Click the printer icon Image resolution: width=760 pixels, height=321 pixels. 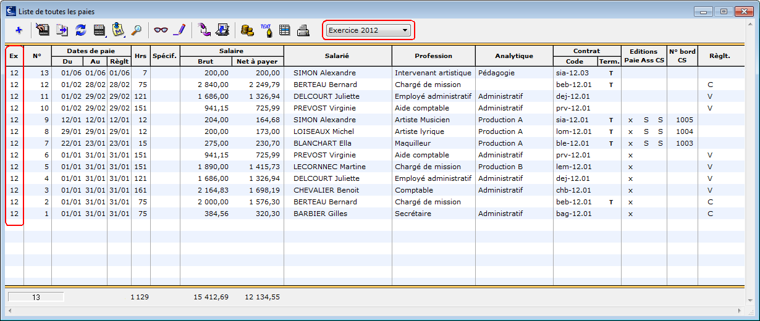(x=303, y=30)
